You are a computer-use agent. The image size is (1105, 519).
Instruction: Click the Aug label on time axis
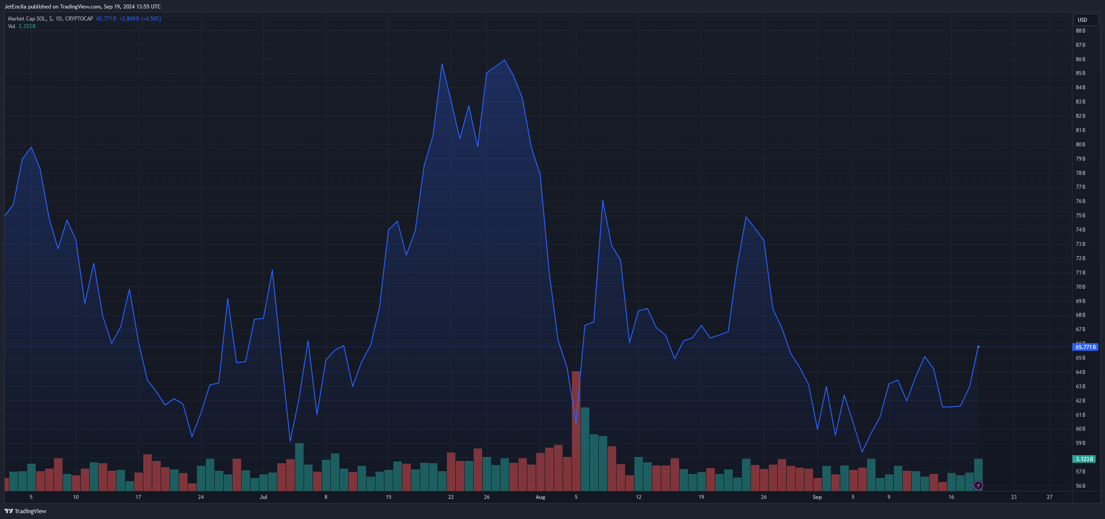[x=540, y=497]
